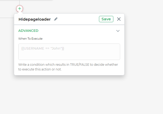This screenshot has height=114, width=163.
Task: Click blank header area beside Save button
Action: [x=78, y=19]
